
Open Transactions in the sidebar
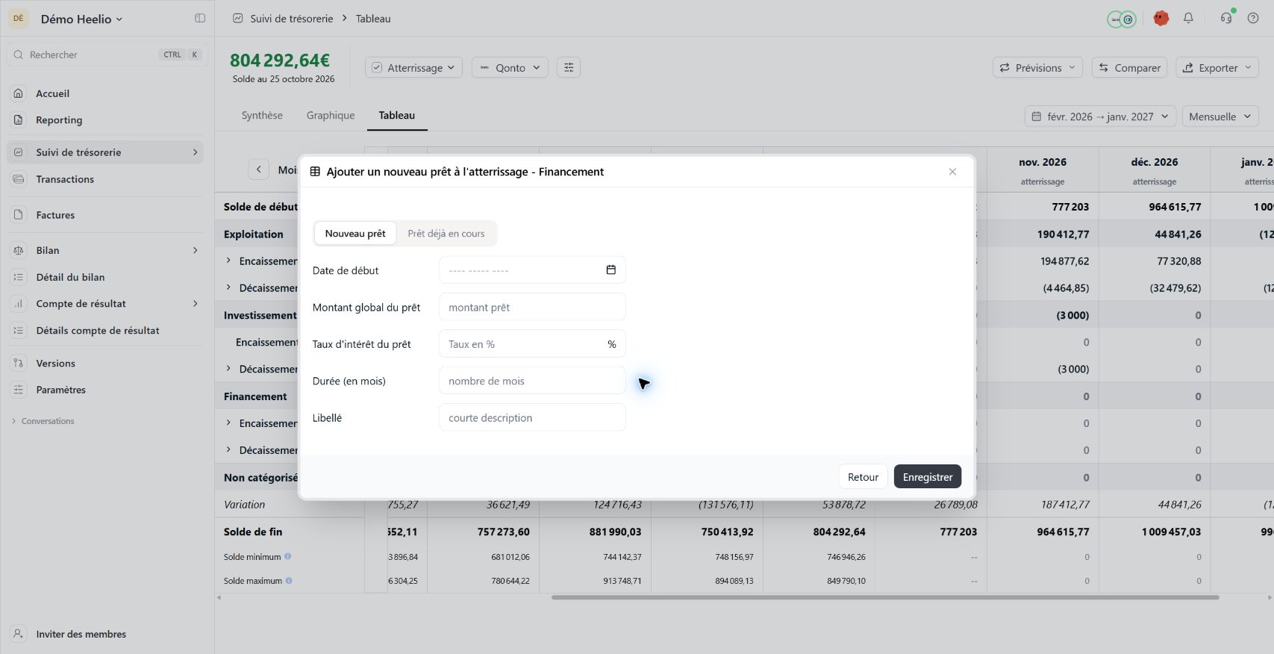coord(104,179)
